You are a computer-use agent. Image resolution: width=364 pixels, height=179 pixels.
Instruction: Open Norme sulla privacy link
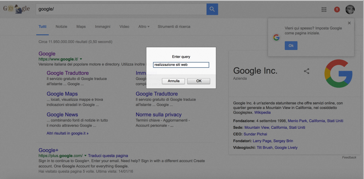coord(159,115)
